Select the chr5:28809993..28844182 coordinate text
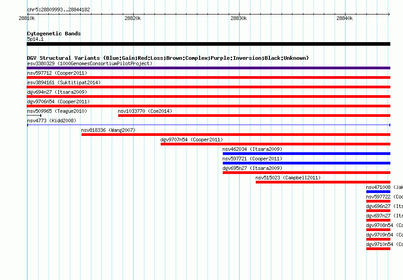This screenshot has height=280, width=403. tap(58, 10)
